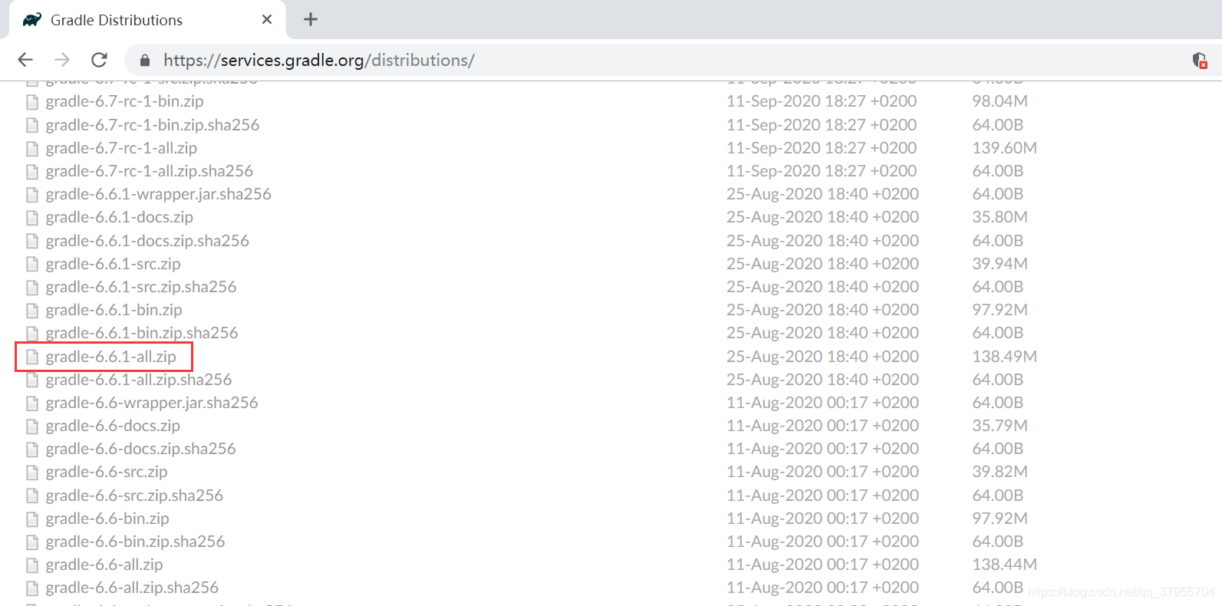
Task: Click file icon beside gradle-6.6.1-docs.zip
Action: click(32, 218)
